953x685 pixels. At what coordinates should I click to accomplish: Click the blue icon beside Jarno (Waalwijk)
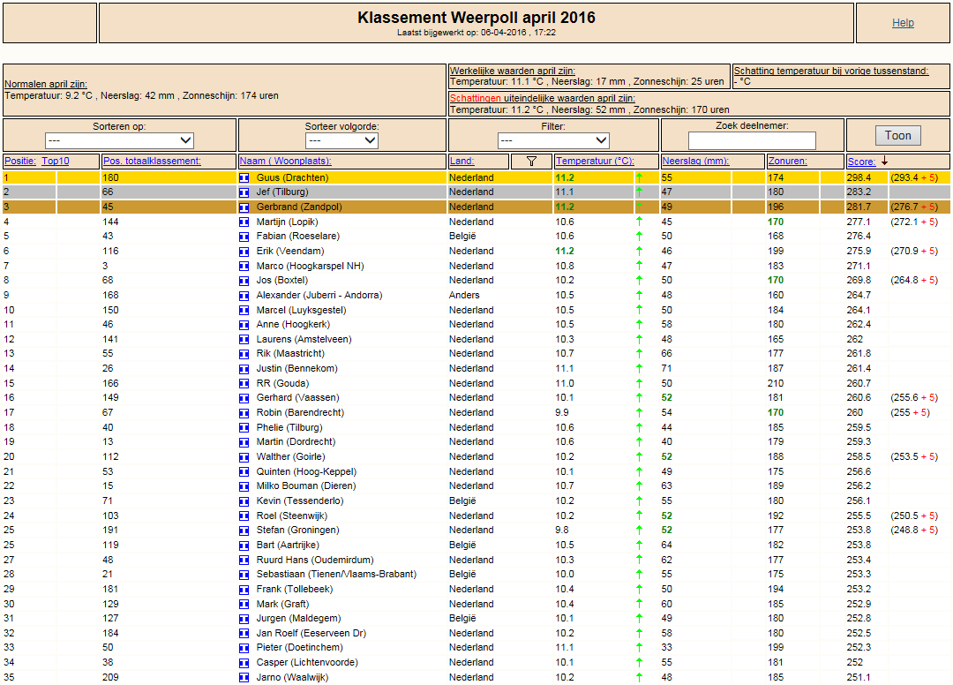point(244,678)
